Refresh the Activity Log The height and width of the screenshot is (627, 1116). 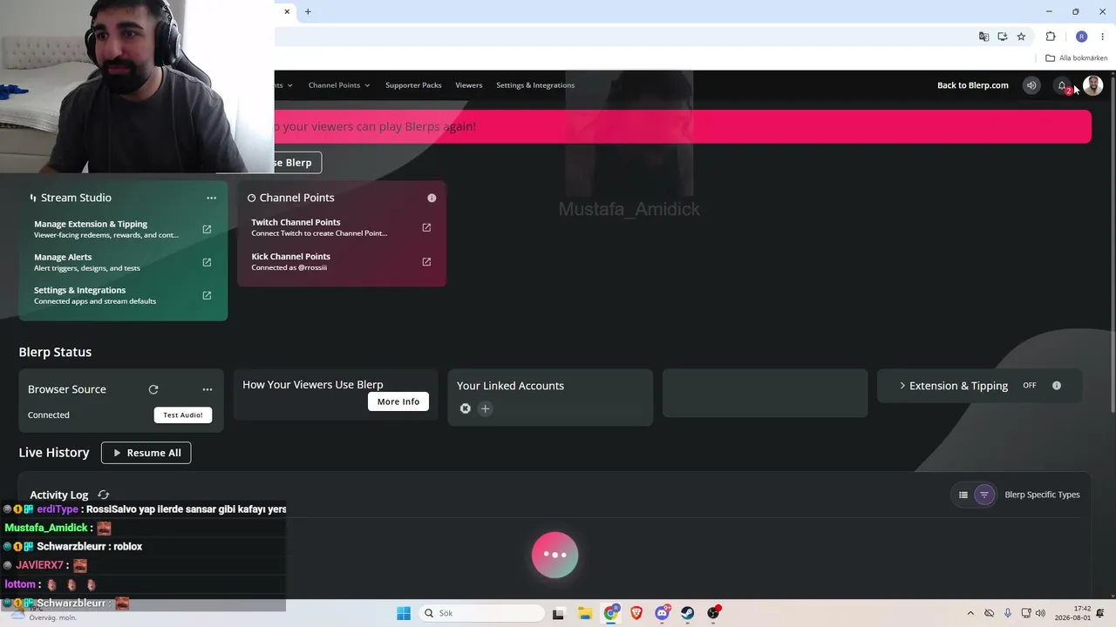tap(104, 495)
